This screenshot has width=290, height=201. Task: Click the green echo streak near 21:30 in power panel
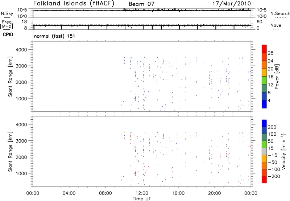(228, 84)
